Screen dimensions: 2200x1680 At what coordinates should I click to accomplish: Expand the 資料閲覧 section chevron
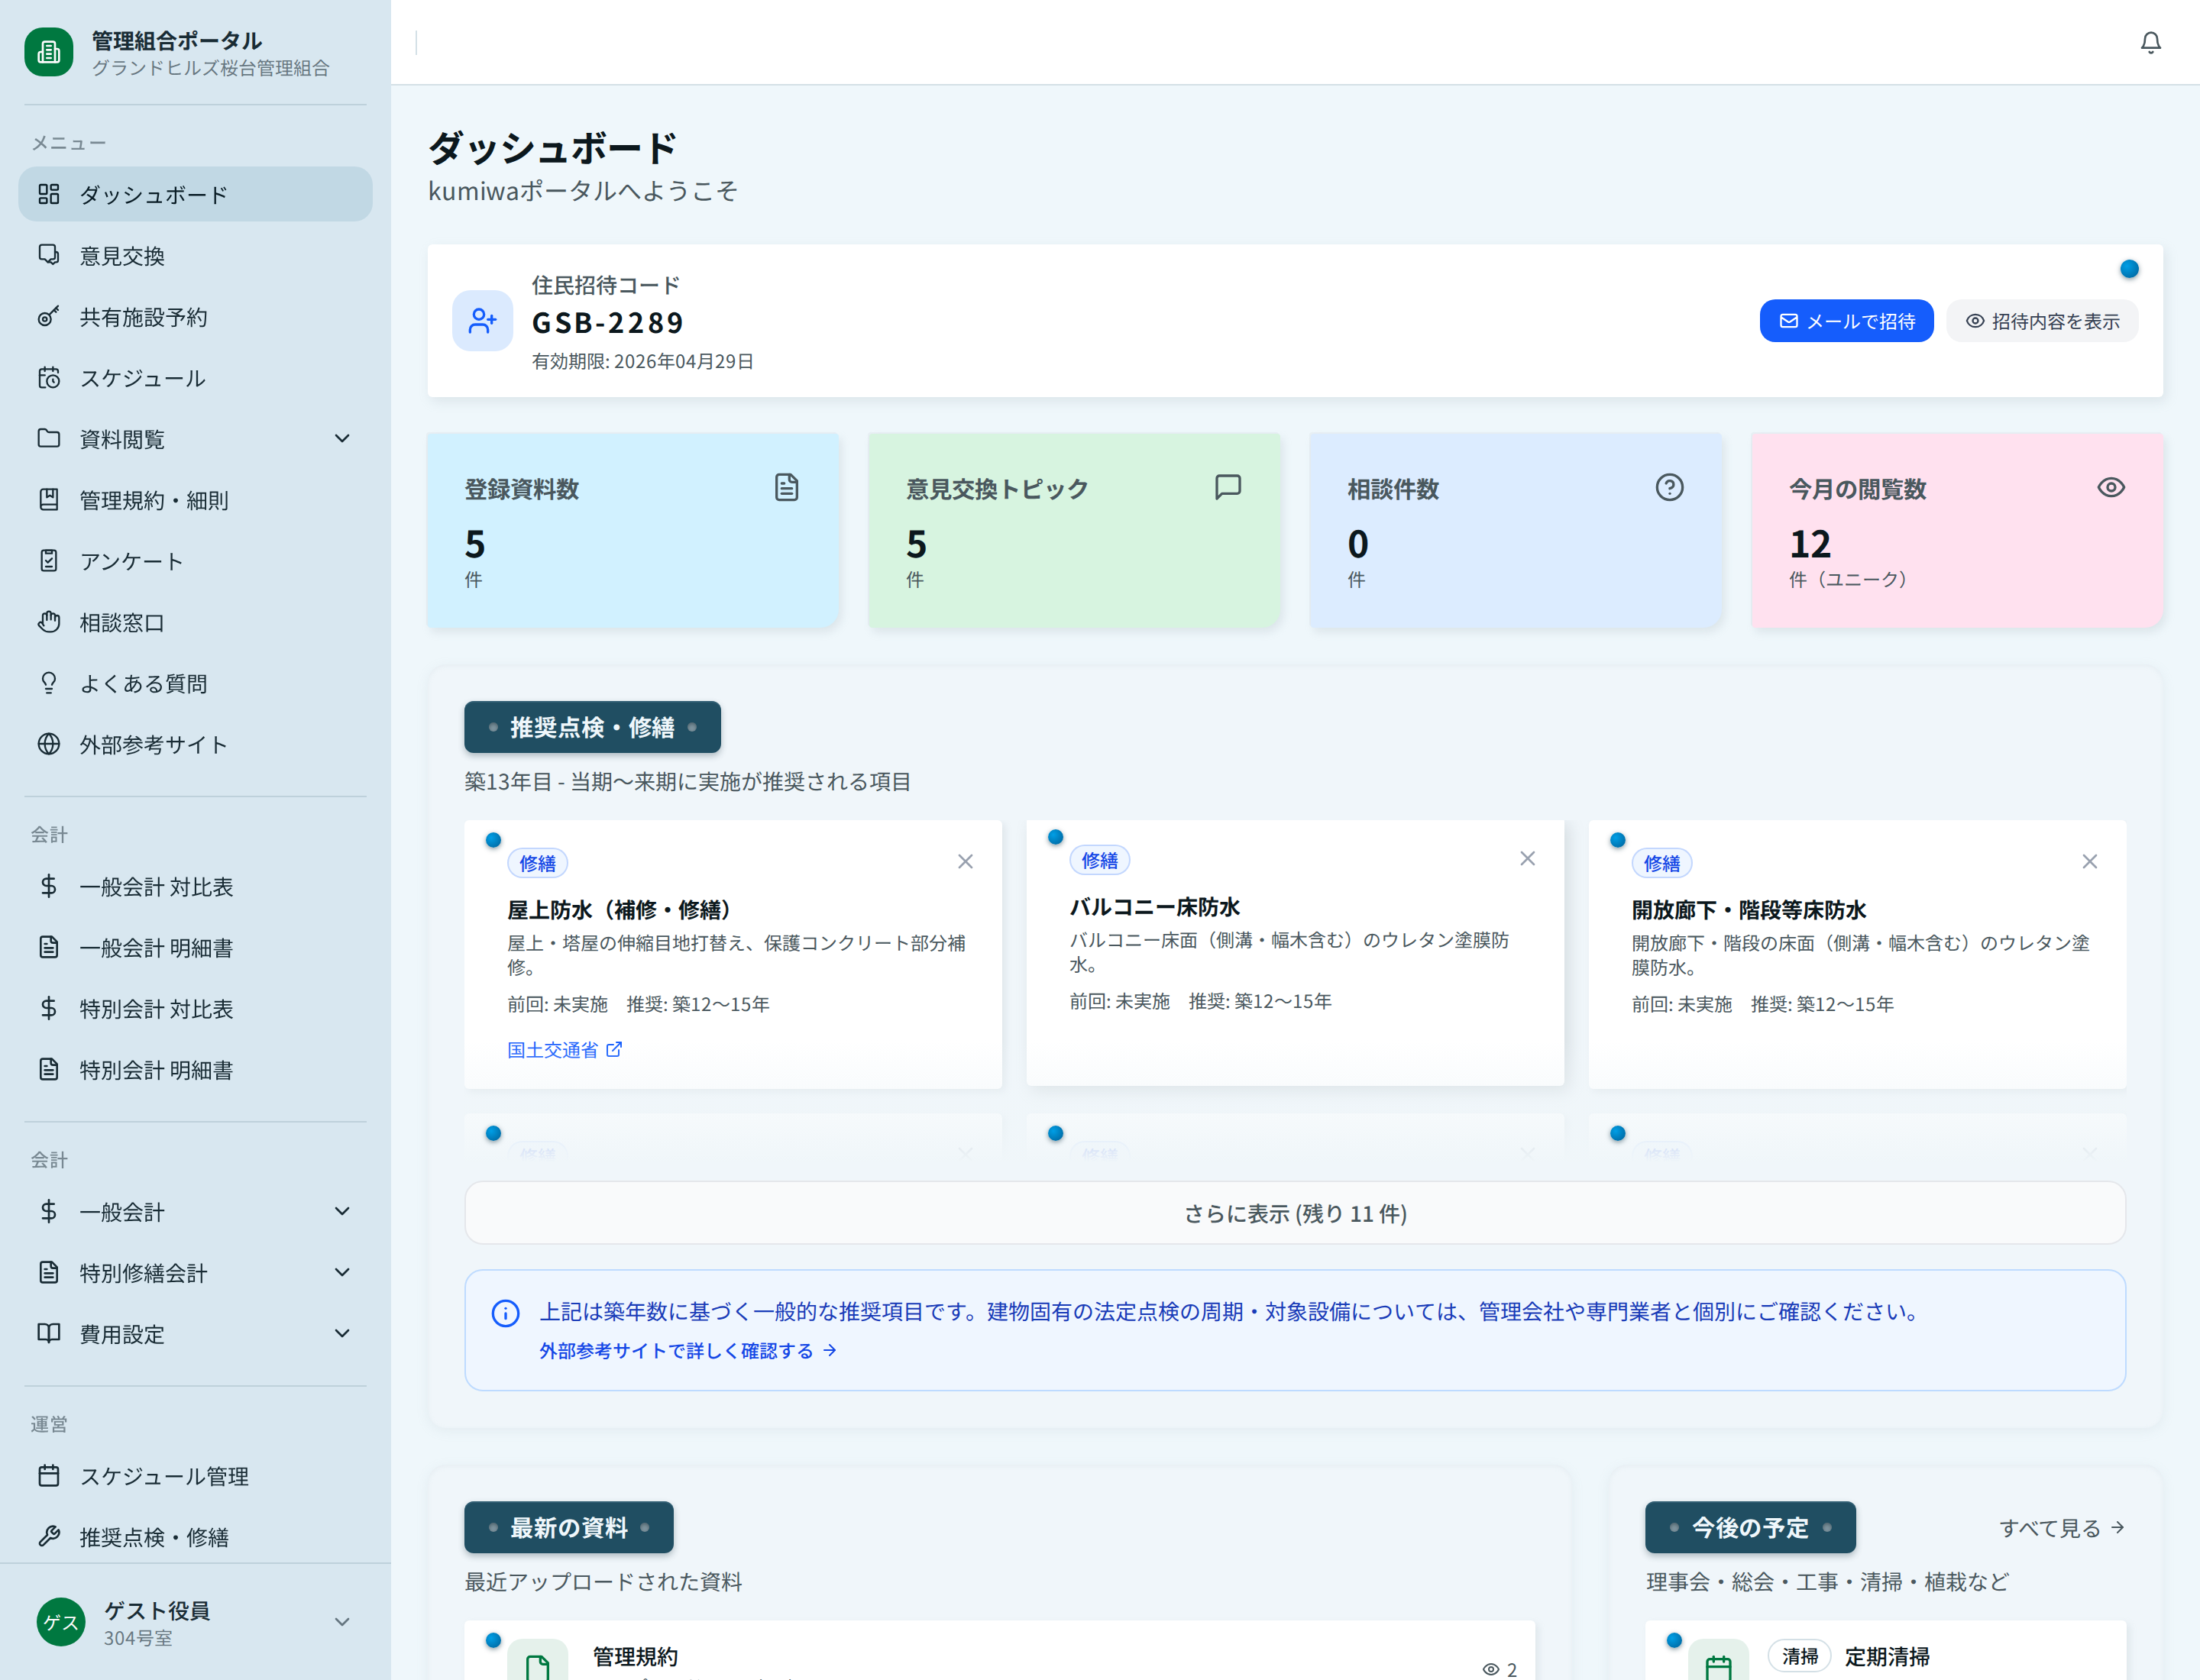coord(342,438)
